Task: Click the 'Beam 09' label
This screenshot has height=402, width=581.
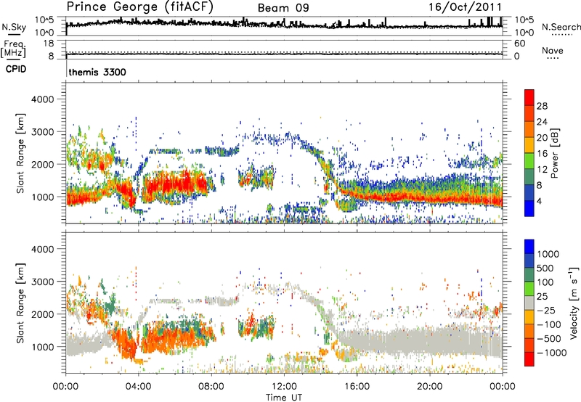Action: [283, 8]
